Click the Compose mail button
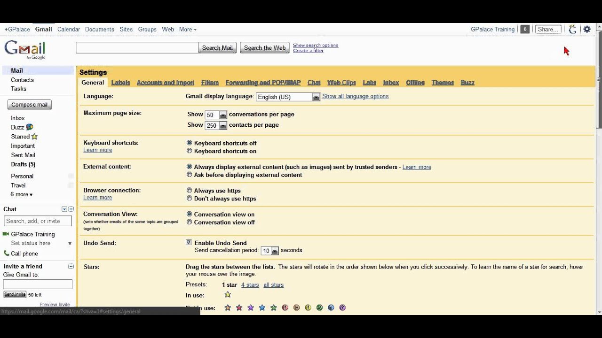 (x=30, y=105)
